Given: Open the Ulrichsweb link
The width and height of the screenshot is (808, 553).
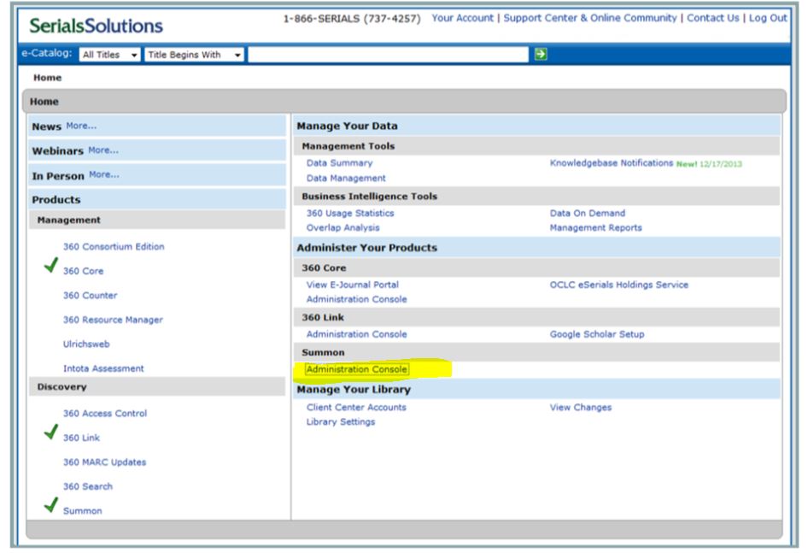Looking at the screenshot, I should (86, 344).
